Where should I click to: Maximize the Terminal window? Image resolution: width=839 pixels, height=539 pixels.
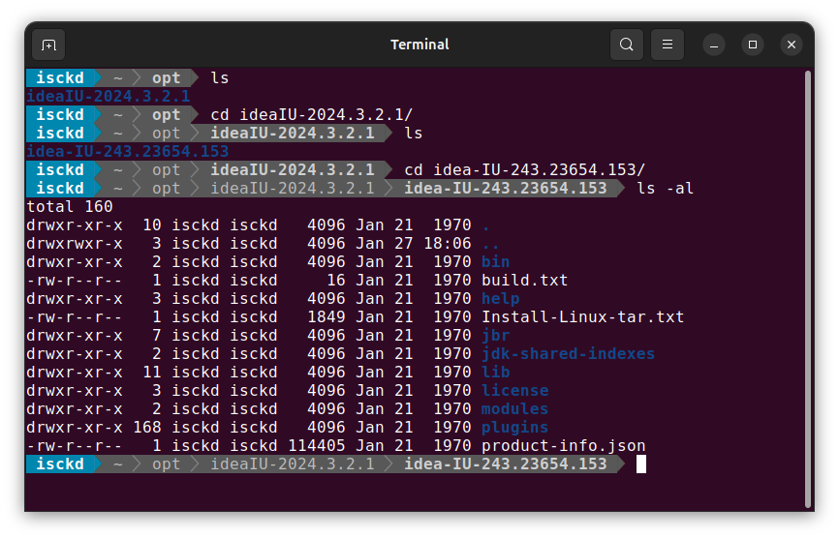[x=753, y=45]
